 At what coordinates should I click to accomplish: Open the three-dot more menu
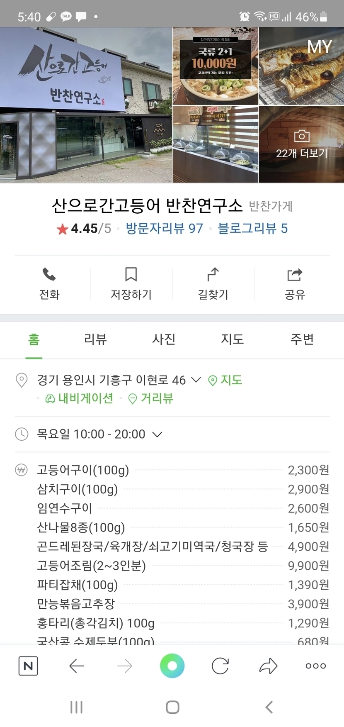315,666
